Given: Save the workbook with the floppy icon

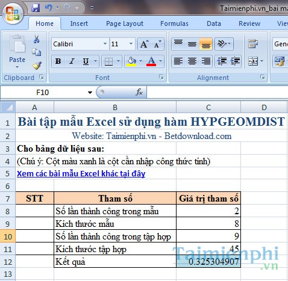Looking at the screenshot, I should pyautogui.click(x=36, y=8).
